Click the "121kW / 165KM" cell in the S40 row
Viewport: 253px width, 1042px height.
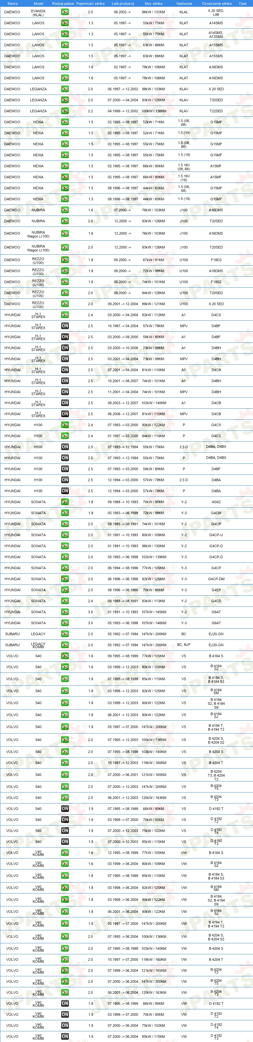coord(154,775)
